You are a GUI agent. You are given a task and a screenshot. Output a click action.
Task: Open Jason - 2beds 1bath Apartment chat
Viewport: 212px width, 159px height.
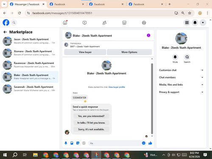30,41
